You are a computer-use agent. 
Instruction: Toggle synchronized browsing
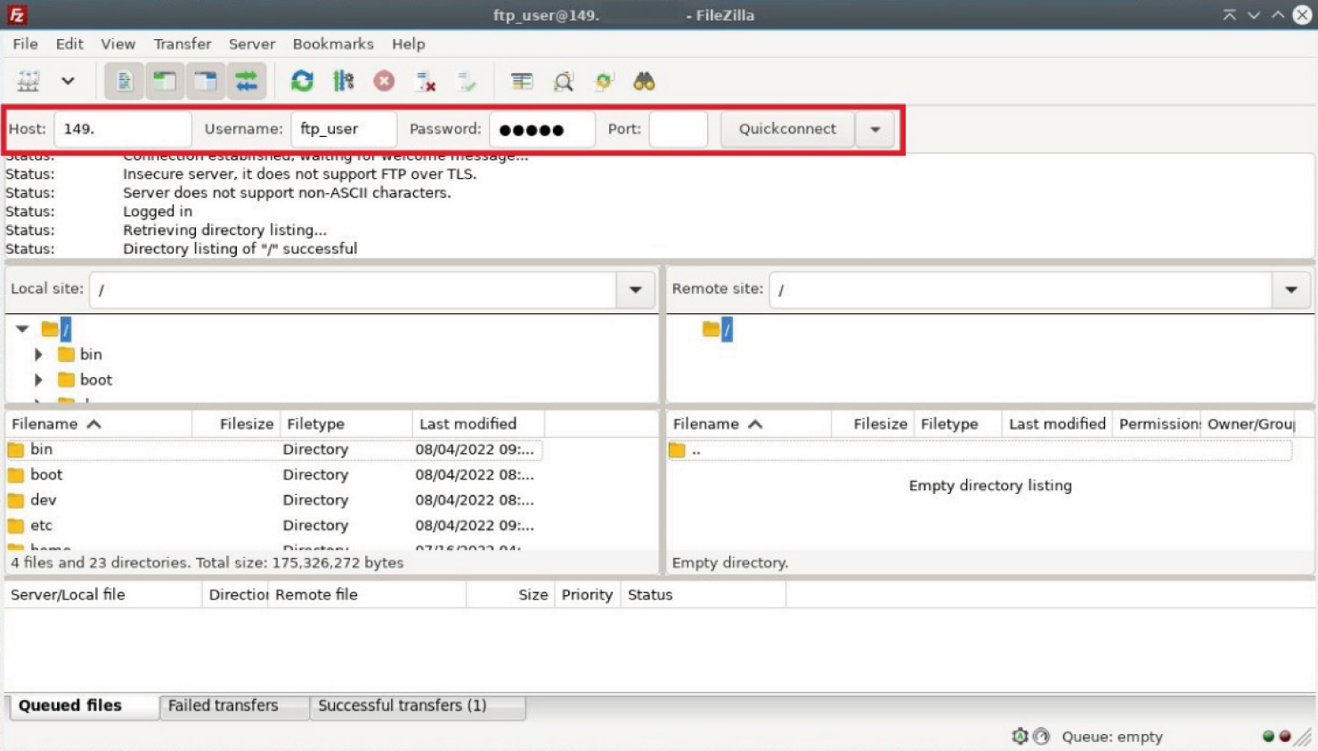click(605, 82)
